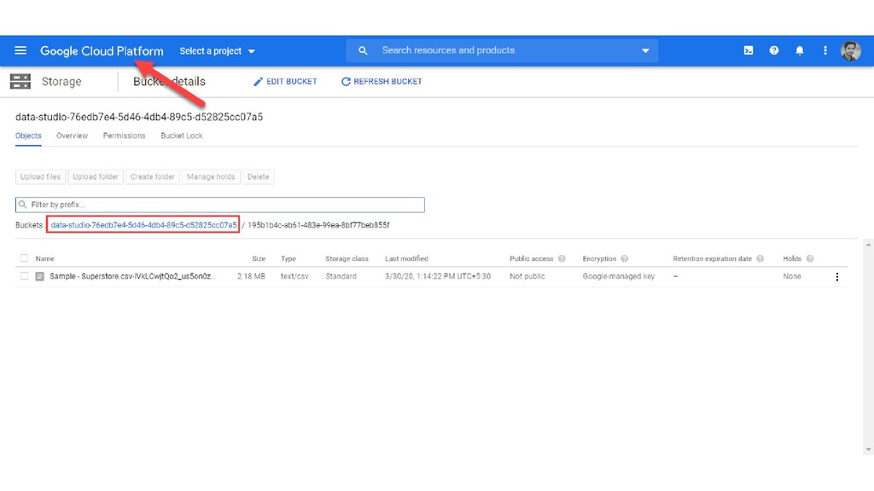The image size is (874, 491).
Task: Click the Google Cloud Platform logo
Action: pos(102,50)
